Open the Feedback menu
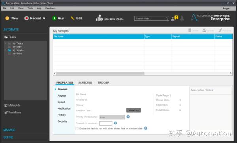 (x=51, y=9)
